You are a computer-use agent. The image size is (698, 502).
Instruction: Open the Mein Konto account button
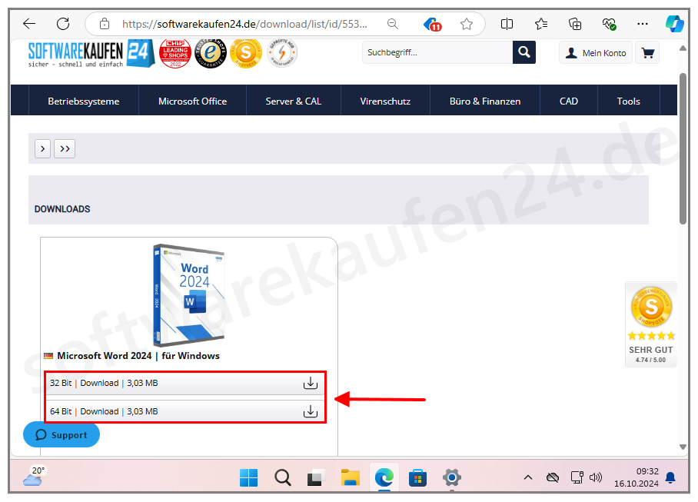[x=596, y=53]
